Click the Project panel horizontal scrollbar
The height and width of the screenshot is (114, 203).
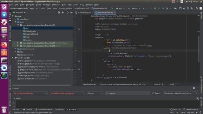click(x=41, y=85)
